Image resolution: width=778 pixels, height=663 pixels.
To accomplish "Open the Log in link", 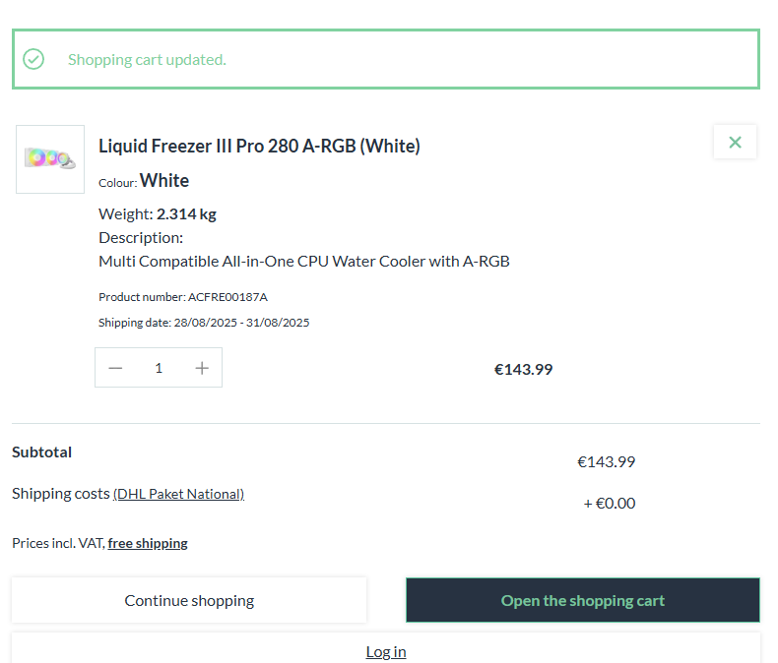I will pos(386,651).
